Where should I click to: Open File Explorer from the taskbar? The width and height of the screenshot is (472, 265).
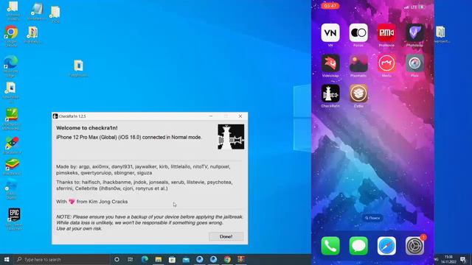[x=159, y=259]
